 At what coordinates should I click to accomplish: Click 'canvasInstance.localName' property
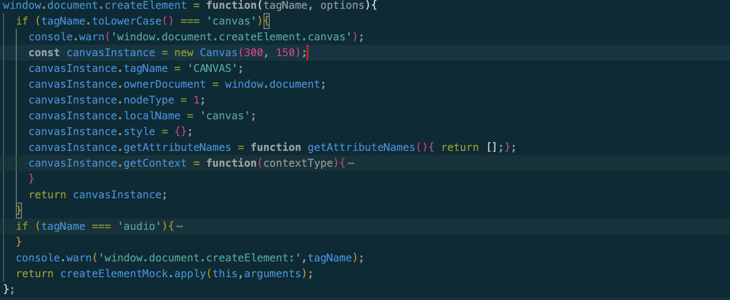(105, 116)
